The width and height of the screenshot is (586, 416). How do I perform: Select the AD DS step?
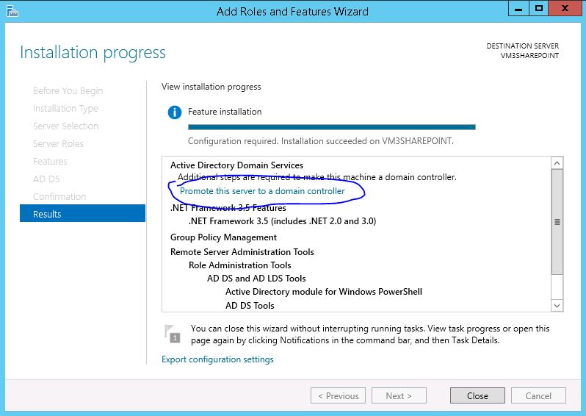pos(46,179)
